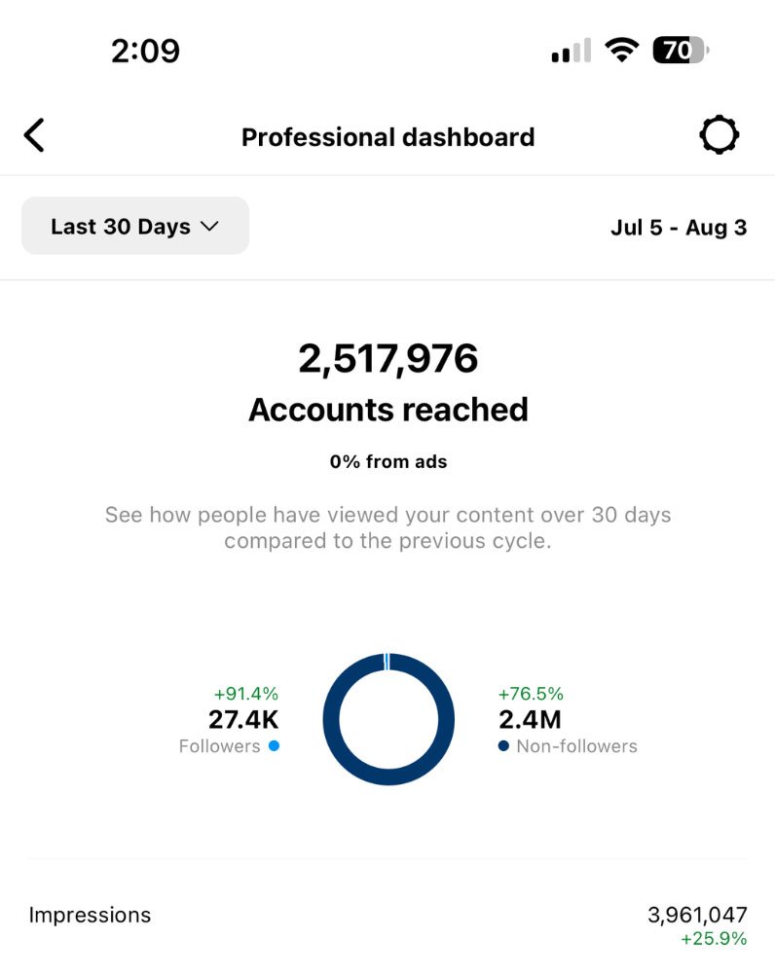Screen dimensions: 775x974
Task: Tap the donut chart ring
Action: [x=331, y=720]
